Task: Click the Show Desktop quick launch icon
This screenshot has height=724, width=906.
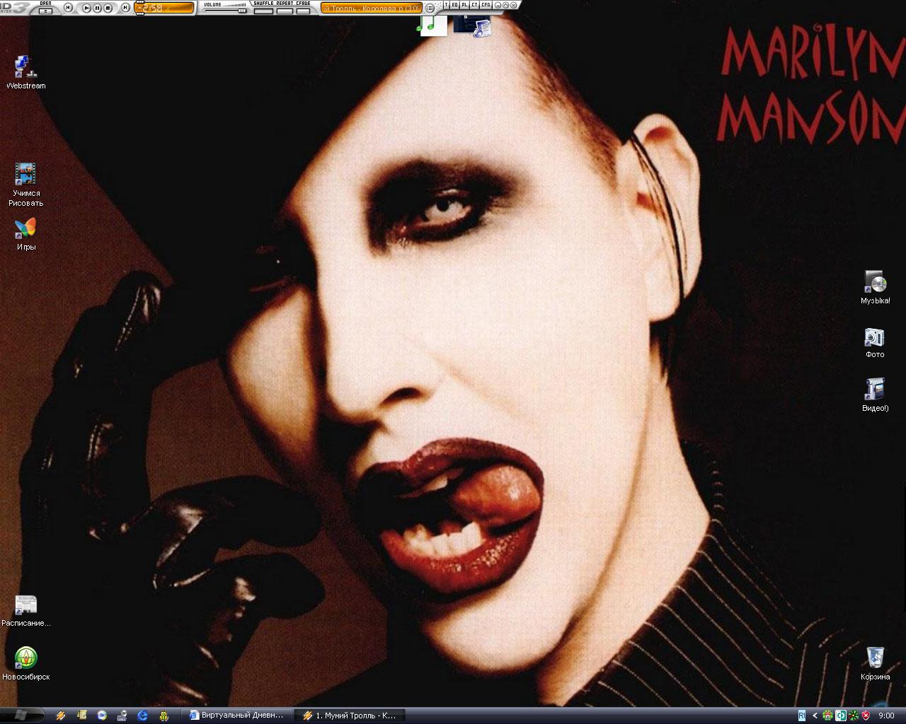Action: [122, 716]
